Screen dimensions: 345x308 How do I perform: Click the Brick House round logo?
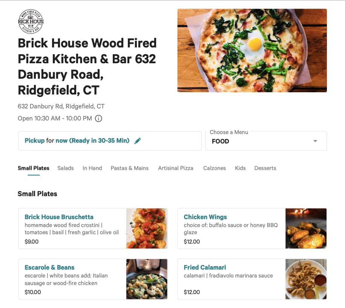pos(31,21)
